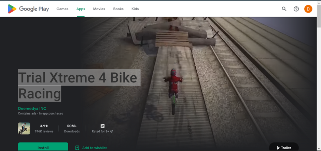
Task: Click the Trial Xtreme 4 Bike Racing title
Action: click(x=77, y=86)
